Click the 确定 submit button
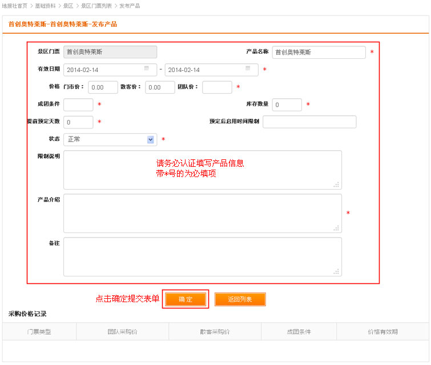The image size is (431, 365). click(x=186, y=299)
